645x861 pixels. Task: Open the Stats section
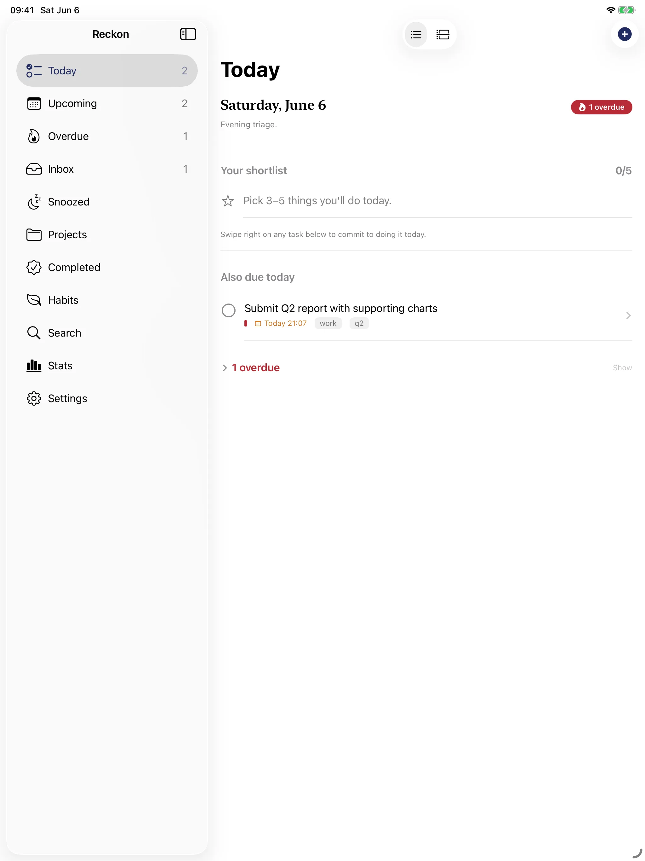click(x=107, y=366)
